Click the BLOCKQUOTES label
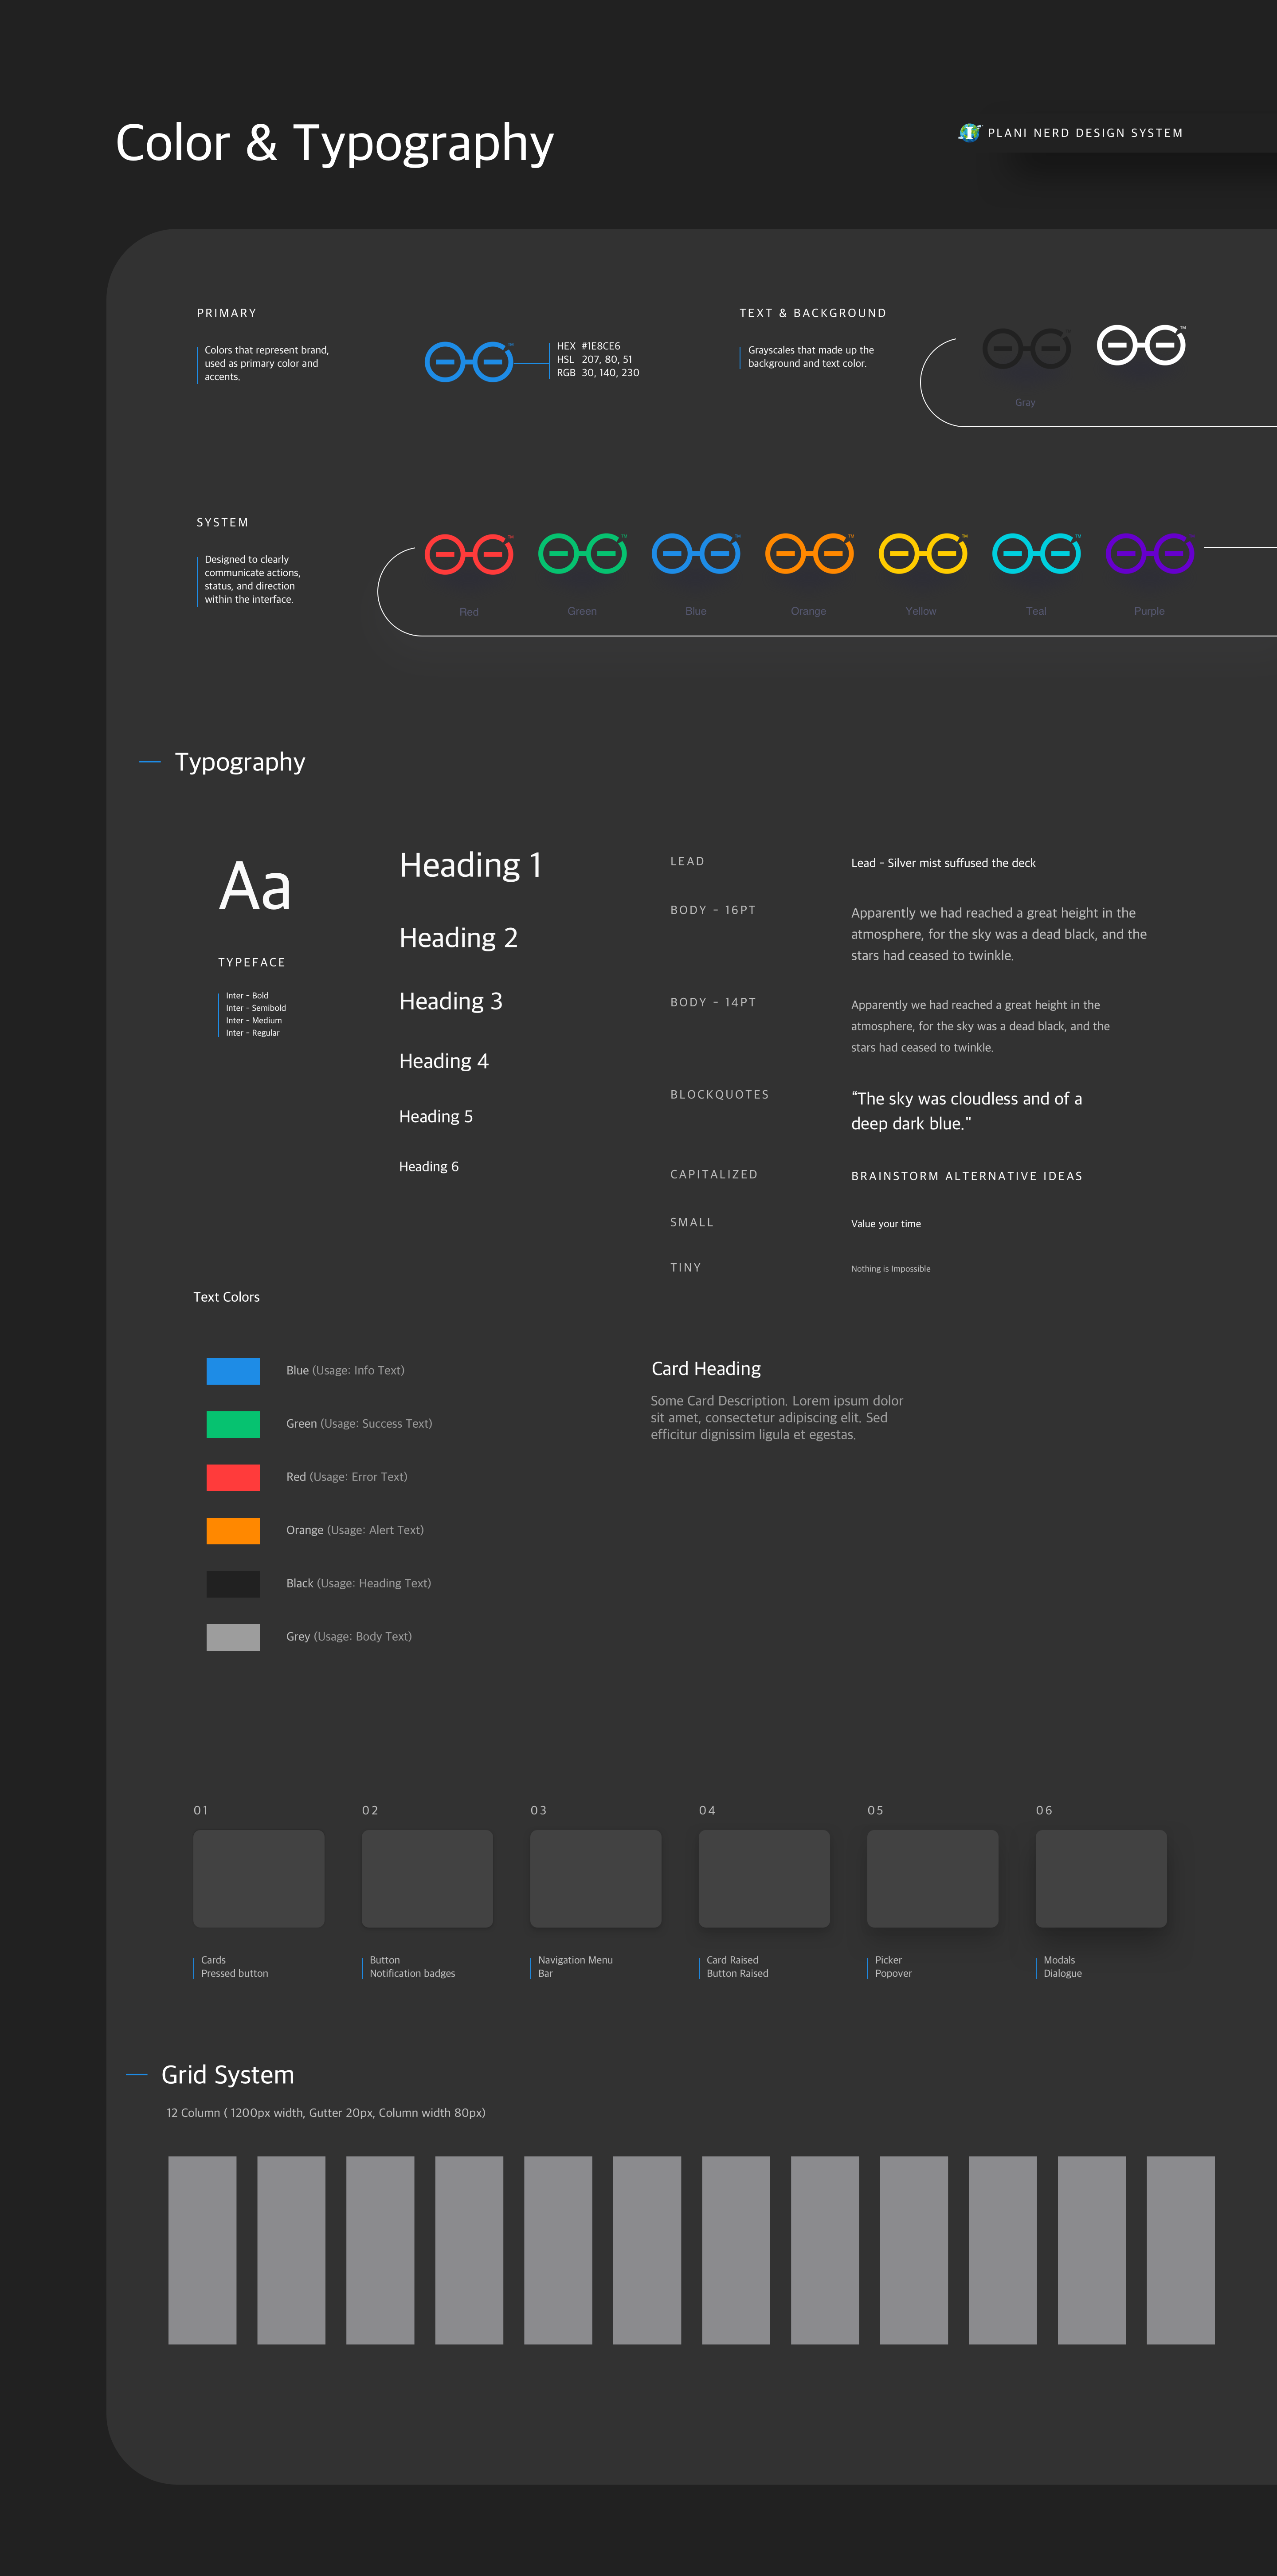 tap(720, 1094)
